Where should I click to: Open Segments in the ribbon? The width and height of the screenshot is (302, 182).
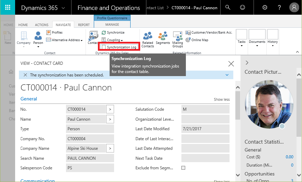tap(163, 38)
